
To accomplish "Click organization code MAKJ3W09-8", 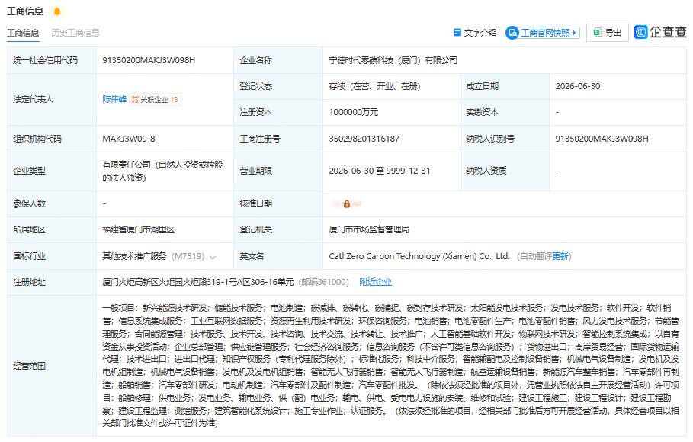I will point(129,139).
